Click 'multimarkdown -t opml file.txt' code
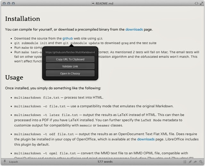205x166 pixels. click(45, 153)
